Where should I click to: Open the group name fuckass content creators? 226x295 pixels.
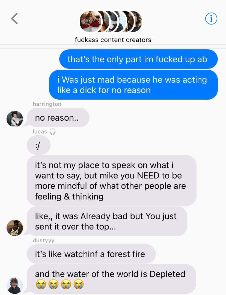(113, 40)
